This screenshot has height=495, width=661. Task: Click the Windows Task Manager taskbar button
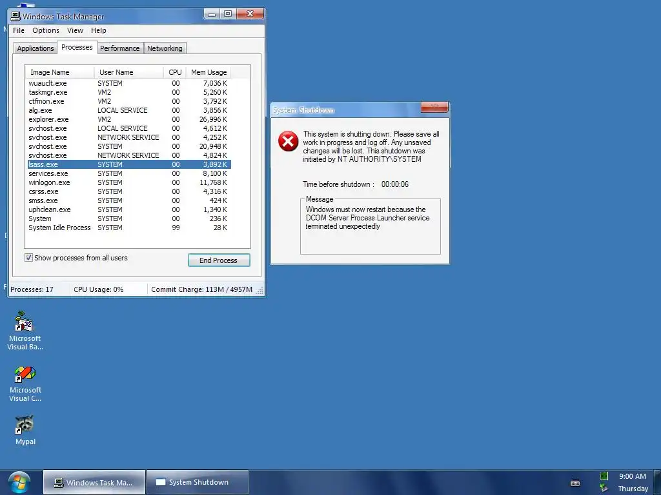[94, 482]
